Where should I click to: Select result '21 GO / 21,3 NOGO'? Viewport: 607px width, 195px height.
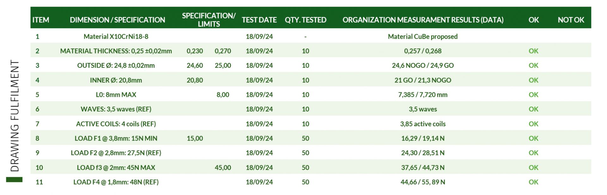pyautogui.click(x=423, y=80)
